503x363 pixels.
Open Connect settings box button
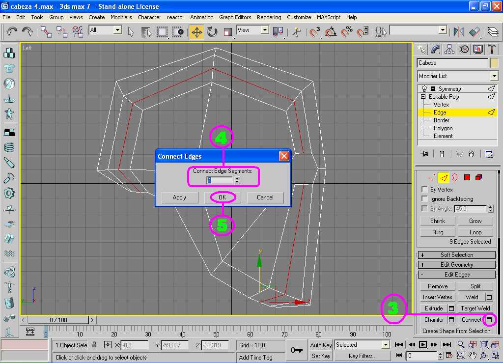[x=489, y=320]
